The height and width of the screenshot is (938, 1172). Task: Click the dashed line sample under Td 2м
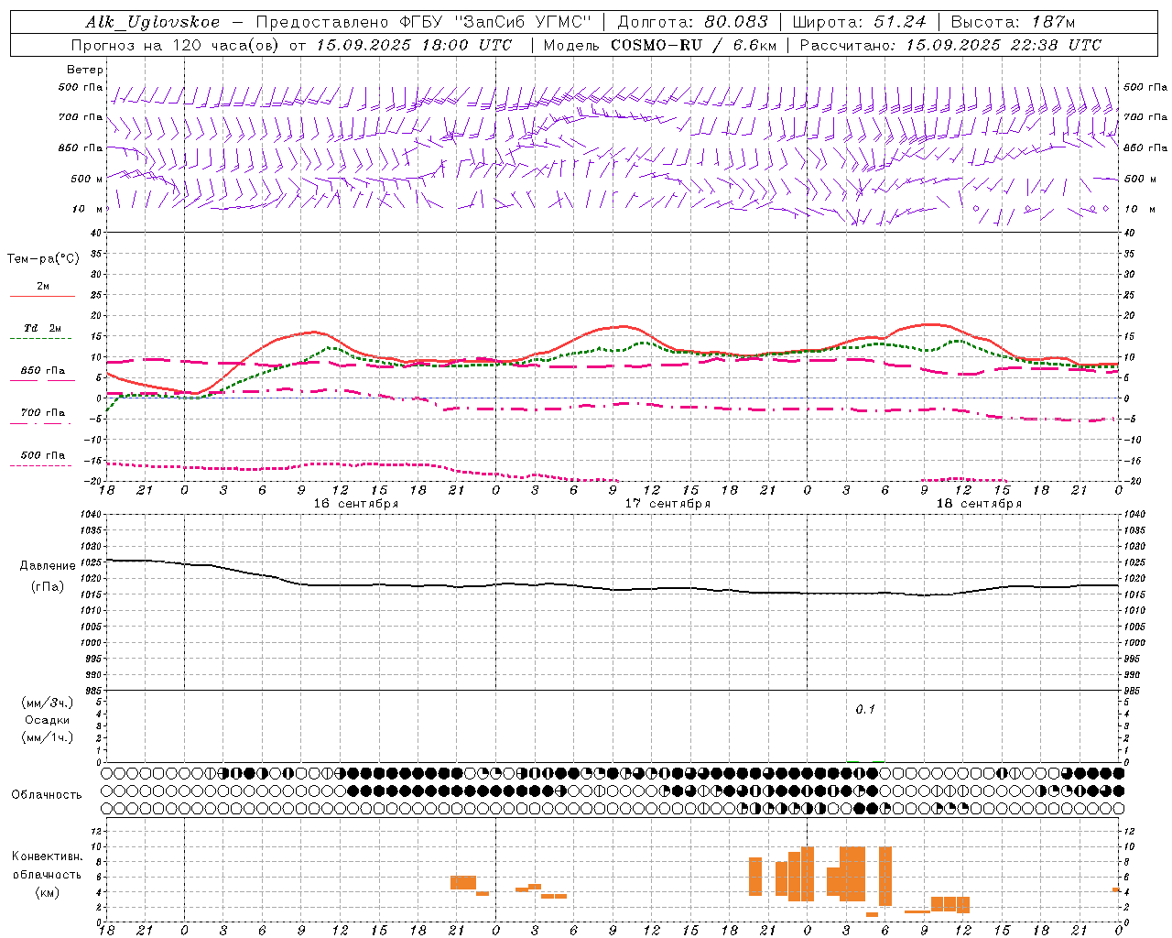point(40,339)
